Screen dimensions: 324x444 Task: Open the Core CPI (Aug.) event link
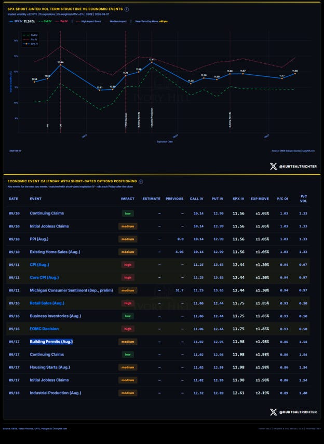point(44,277)
